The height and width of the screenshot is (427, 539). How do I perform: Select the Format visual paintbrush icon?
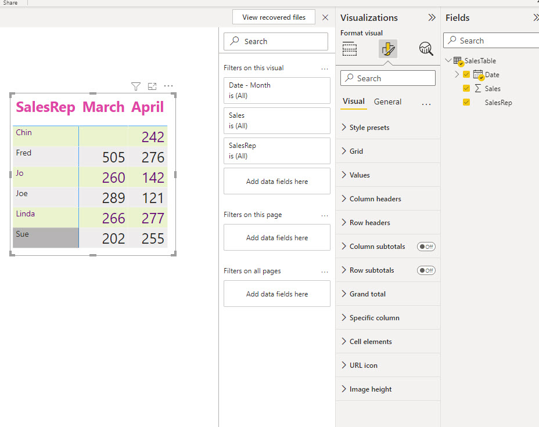[388, 49]
